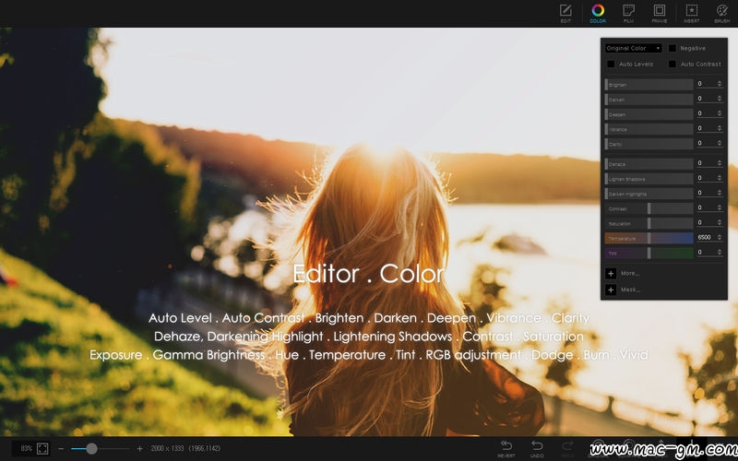Screen dimensions: 738x461
Task: Check the Auto Contrast option
Action: (x=673, y=64)
